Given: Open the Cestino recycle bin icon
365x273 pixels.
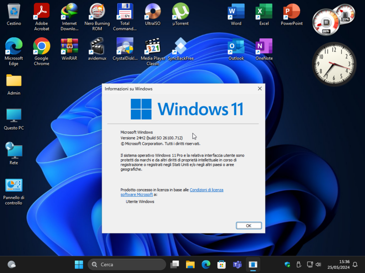Looking at the screenshot, I should [x=14, y=14].
